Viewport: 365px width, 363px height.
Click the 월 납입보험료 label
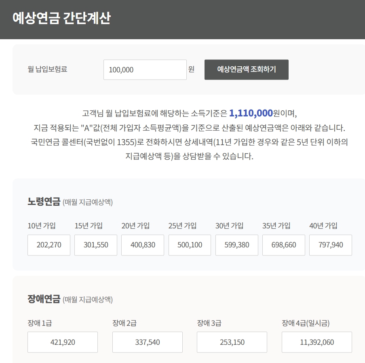47,69
